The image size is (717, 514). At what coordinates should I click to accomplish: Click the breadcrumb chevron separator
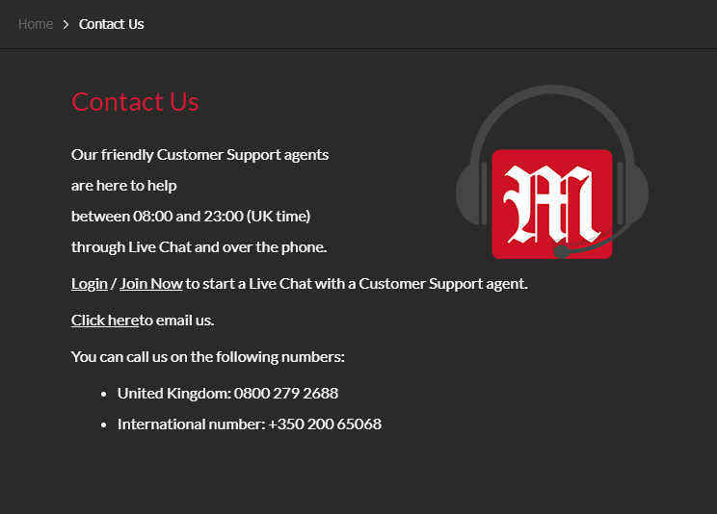(x=66, y=24)
